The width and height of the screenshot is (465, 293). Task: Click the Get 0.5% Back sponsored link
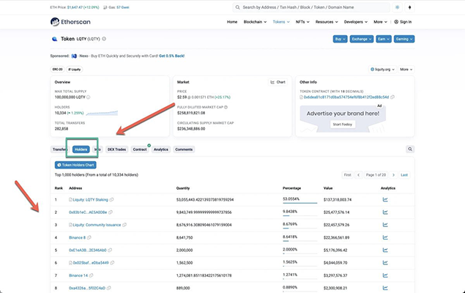pyautogui.click(x=171, y=56)
